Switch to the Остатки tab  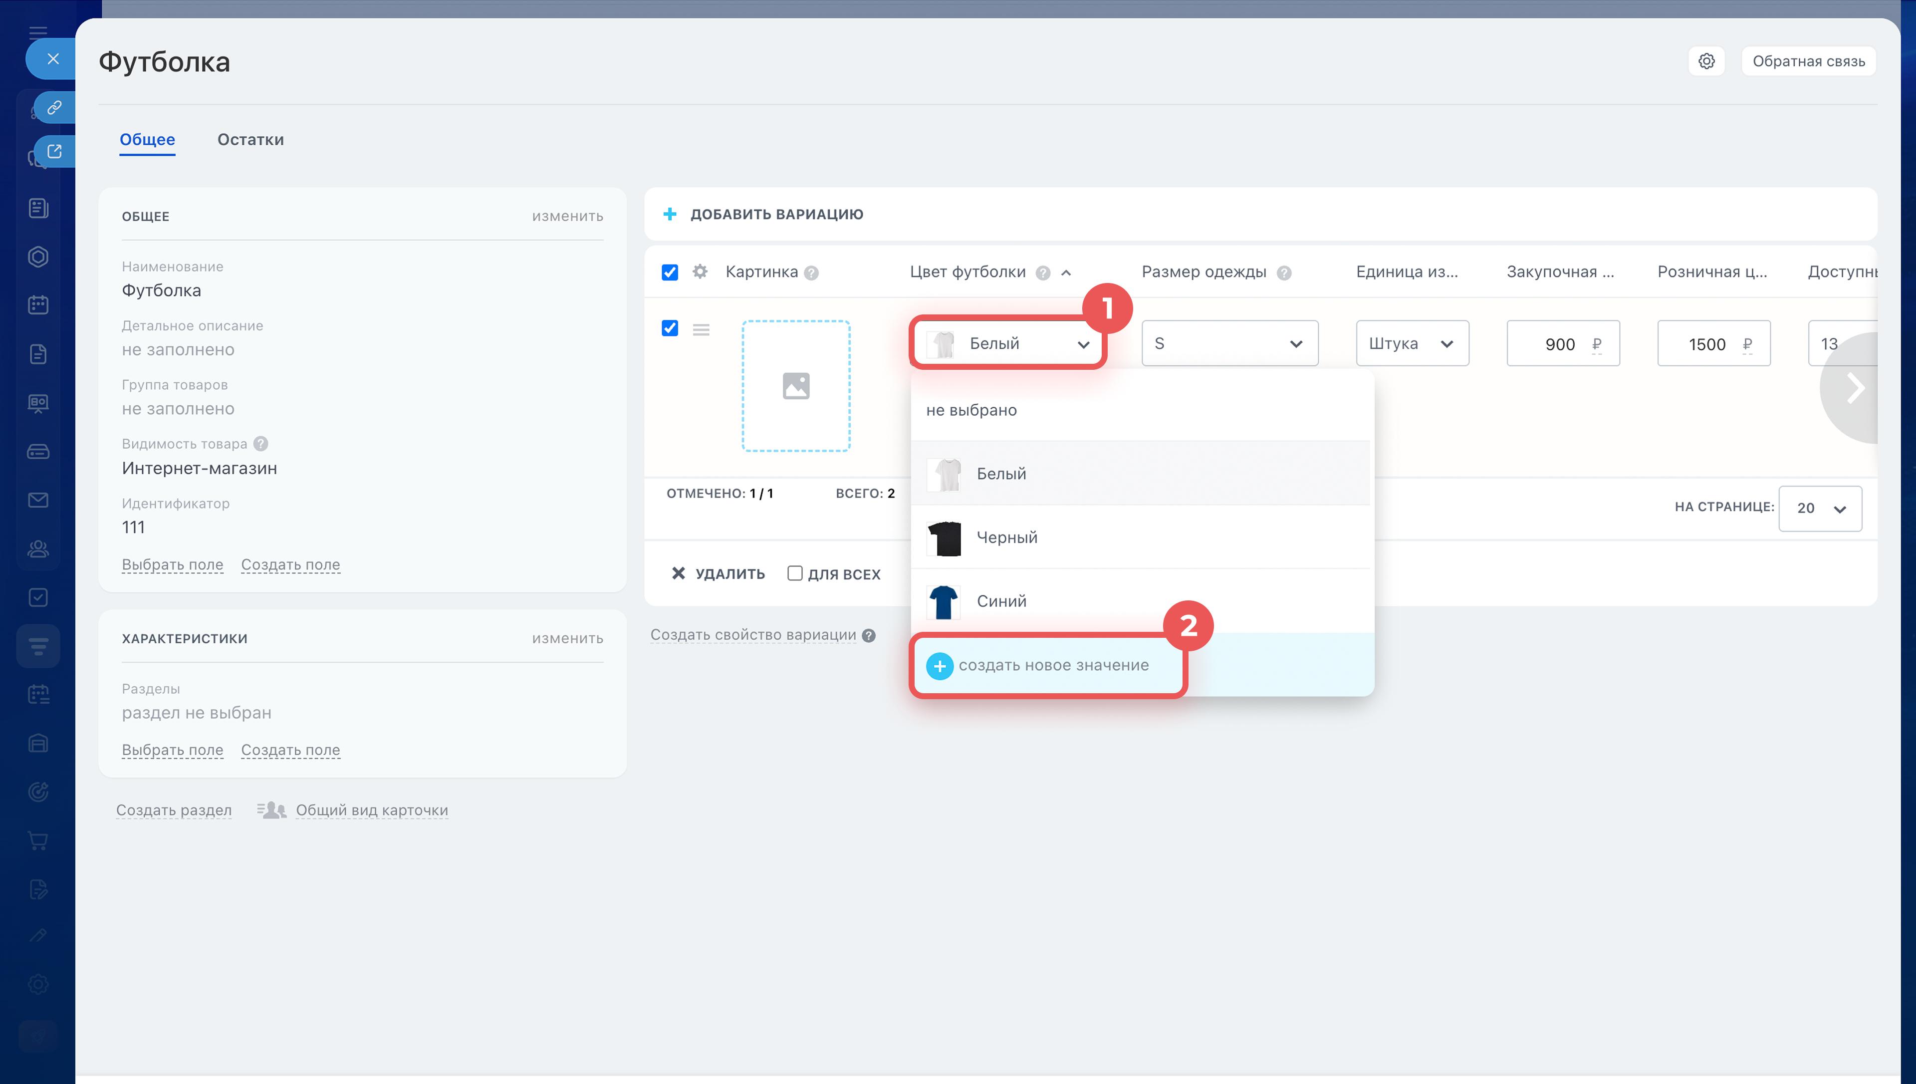click(250, 140)
